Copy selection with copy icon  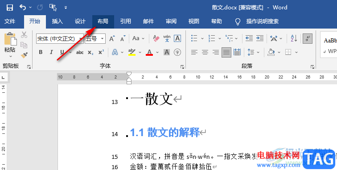[24, 45]
